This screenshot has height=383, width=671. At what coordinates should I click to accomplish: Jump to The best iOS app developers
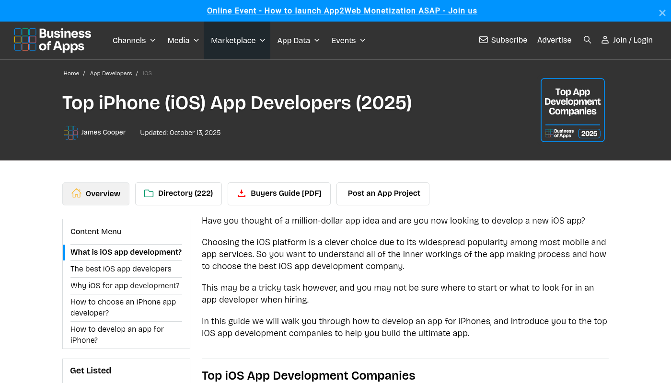[x=121, y=269]
